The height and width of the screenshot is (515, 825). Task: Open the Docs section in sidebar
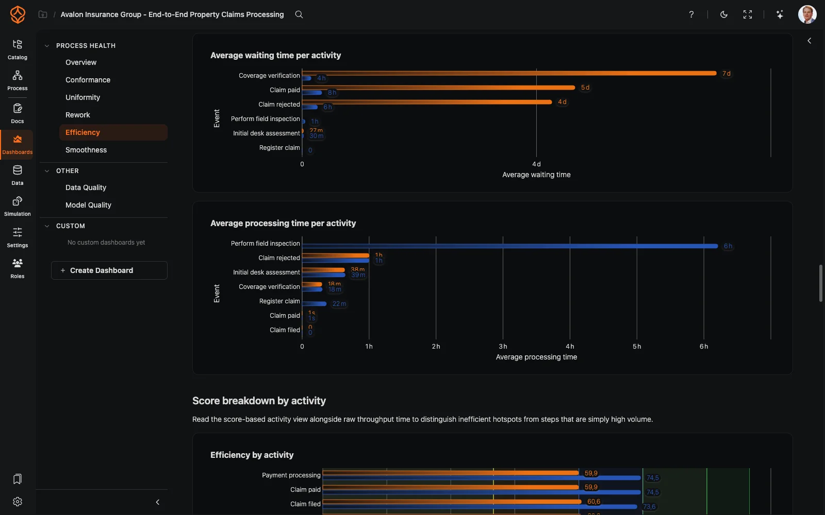click(18, 113)
